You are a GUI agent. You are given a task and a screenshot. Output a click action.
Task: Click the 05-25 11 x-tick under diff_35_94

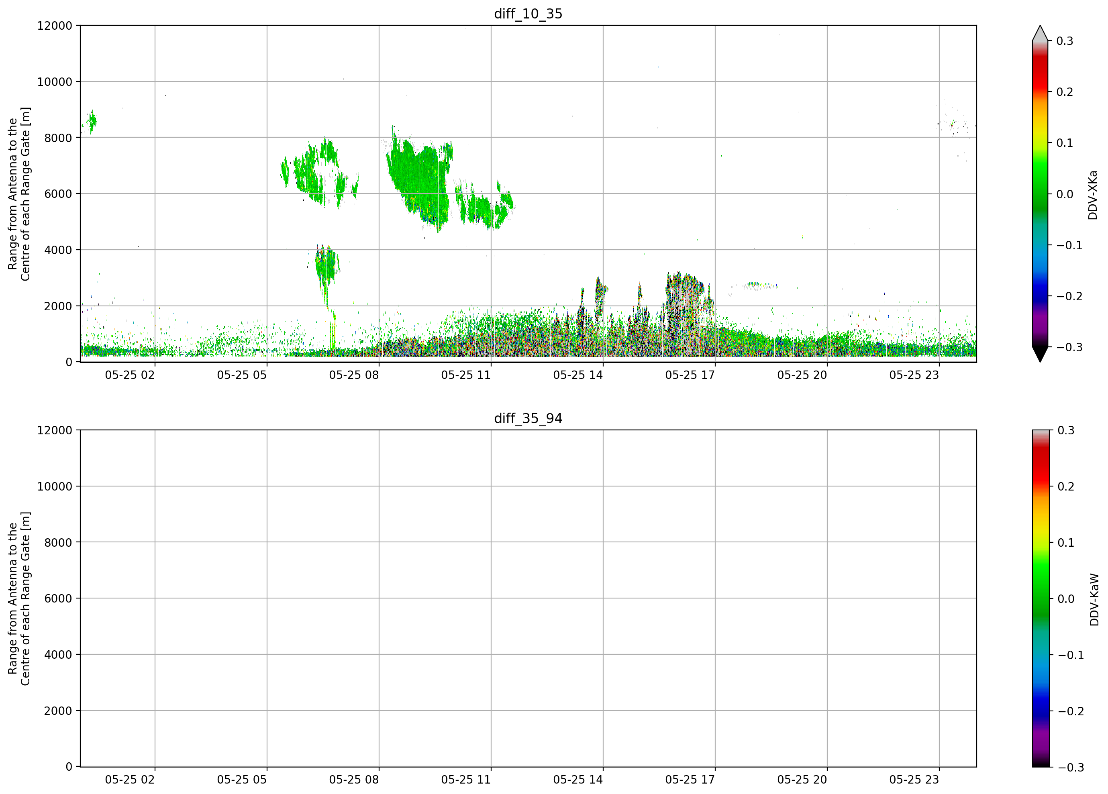466,780
